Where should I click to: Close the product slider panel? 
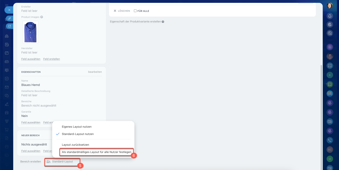pos(9,10)
